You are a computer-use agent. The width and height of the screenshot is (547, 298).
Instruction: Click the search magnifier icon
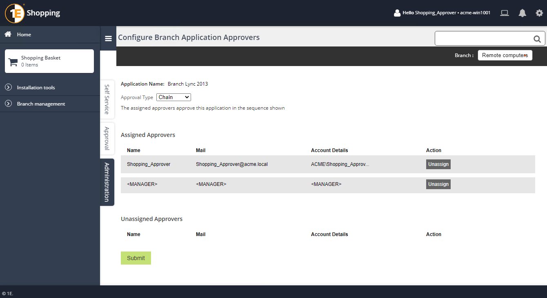(x=537, y=39)
